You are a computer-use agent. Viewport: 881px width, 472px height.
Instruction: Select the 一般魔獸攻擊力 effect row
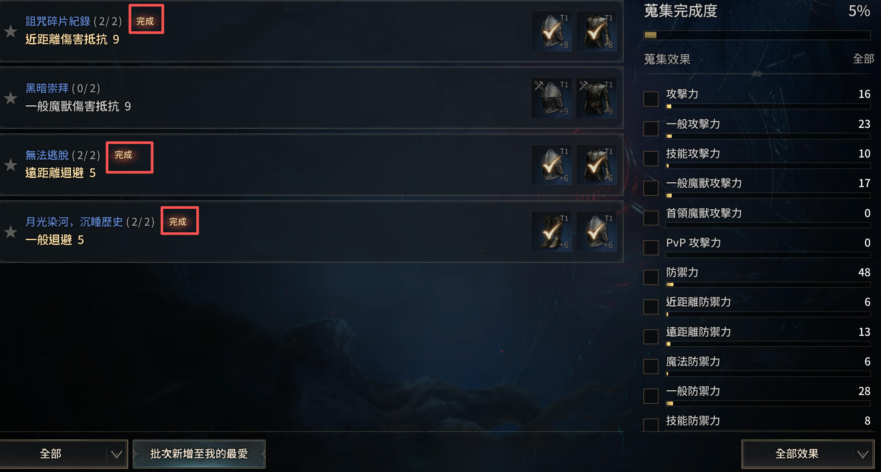[x=757, y=187]
